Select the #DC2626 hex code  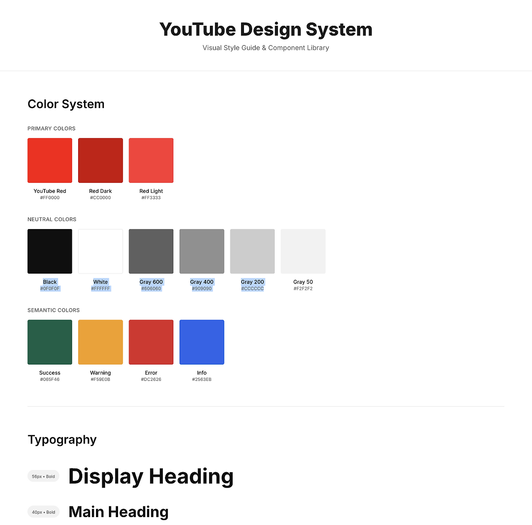[151, 380]
